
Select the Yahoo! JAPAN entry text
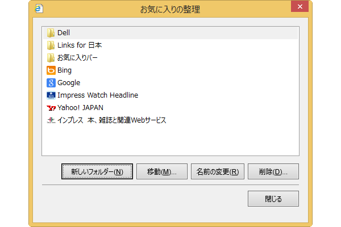(x=80, y=108)
